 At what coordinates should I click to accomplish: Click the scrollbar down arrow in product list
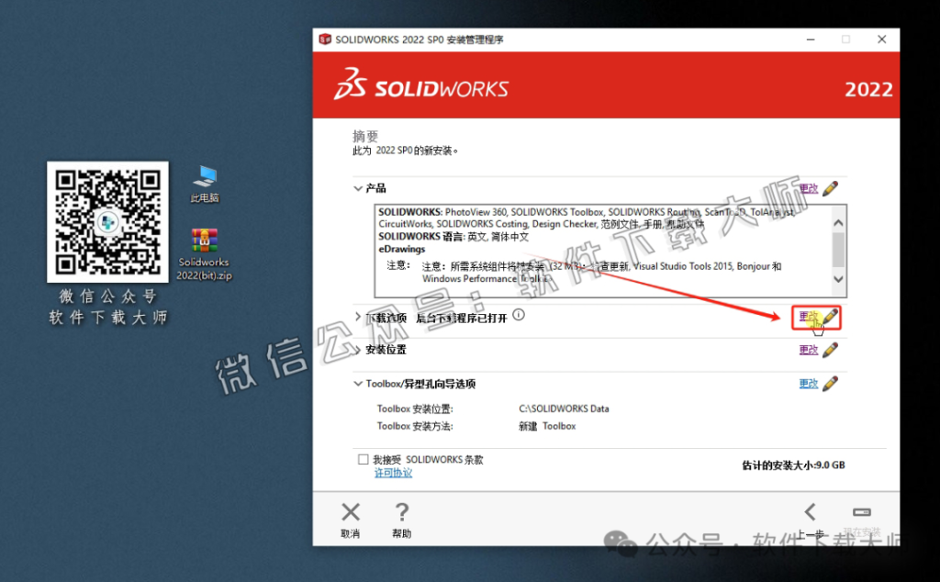pyautogui.click(x=837, y=280)
